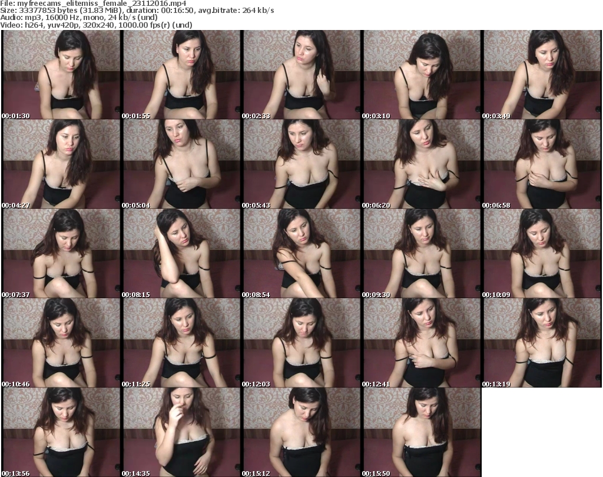View the frame labeled 00:08:15
The height and width of the screenshot is (477, 603).
click(x=181, y=253)
